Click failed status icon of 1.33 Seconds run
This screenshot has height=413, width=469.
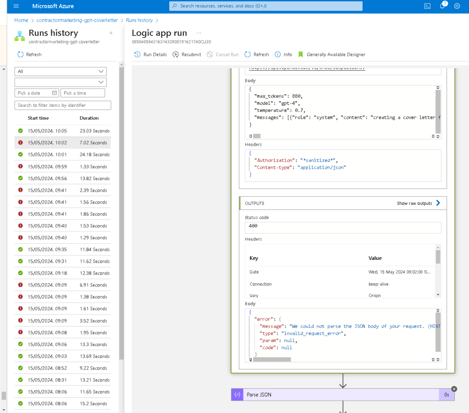tap(20, 166)
